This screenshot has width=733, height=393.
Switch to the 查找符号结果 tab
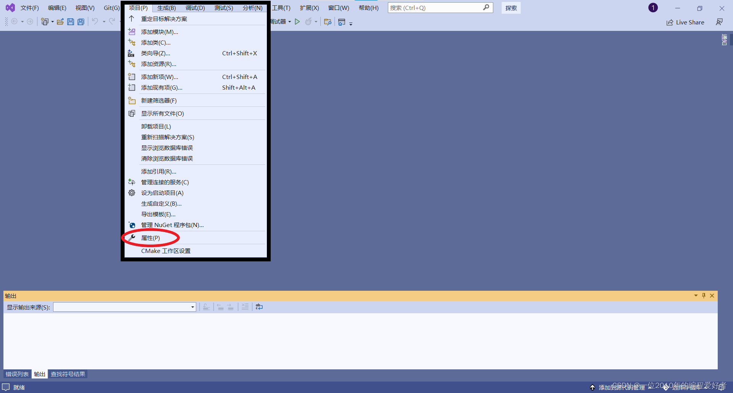click(x=68, y=374)
